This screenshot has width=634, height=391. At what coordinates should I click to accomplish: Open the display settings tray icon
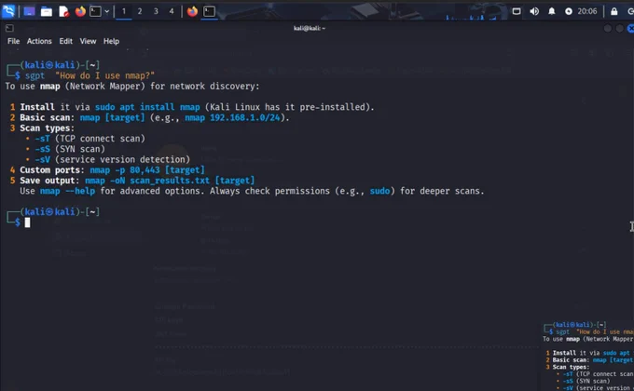517,11
